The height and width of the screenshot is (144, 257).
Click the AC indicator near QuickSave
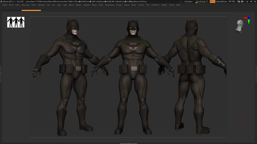[x=181, y=2]
